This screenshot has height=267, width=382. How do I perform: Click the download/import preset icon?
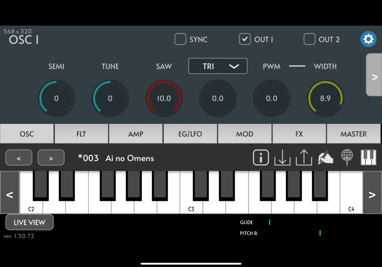tap(282, 158)
